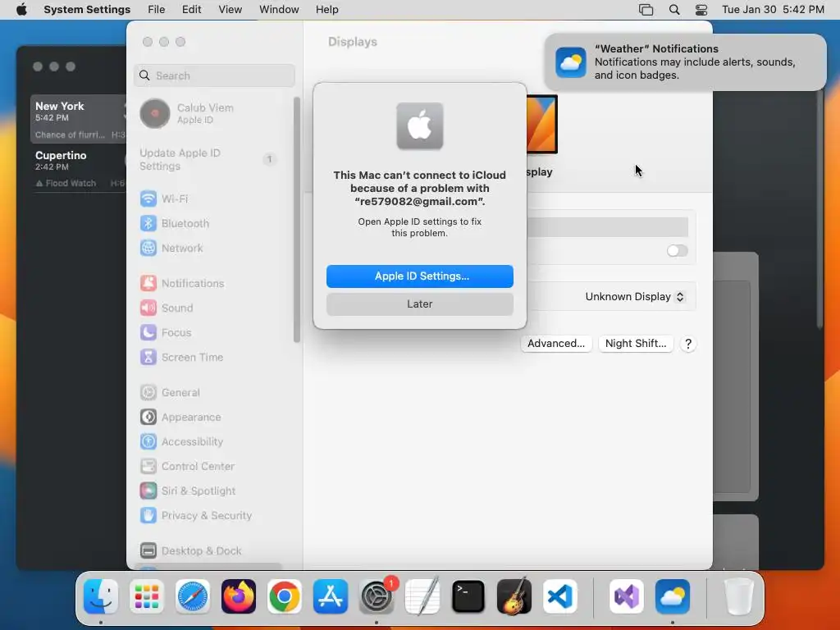Click the Search field in sidebar
Viewport: 840px width, 630px height.
214,75
